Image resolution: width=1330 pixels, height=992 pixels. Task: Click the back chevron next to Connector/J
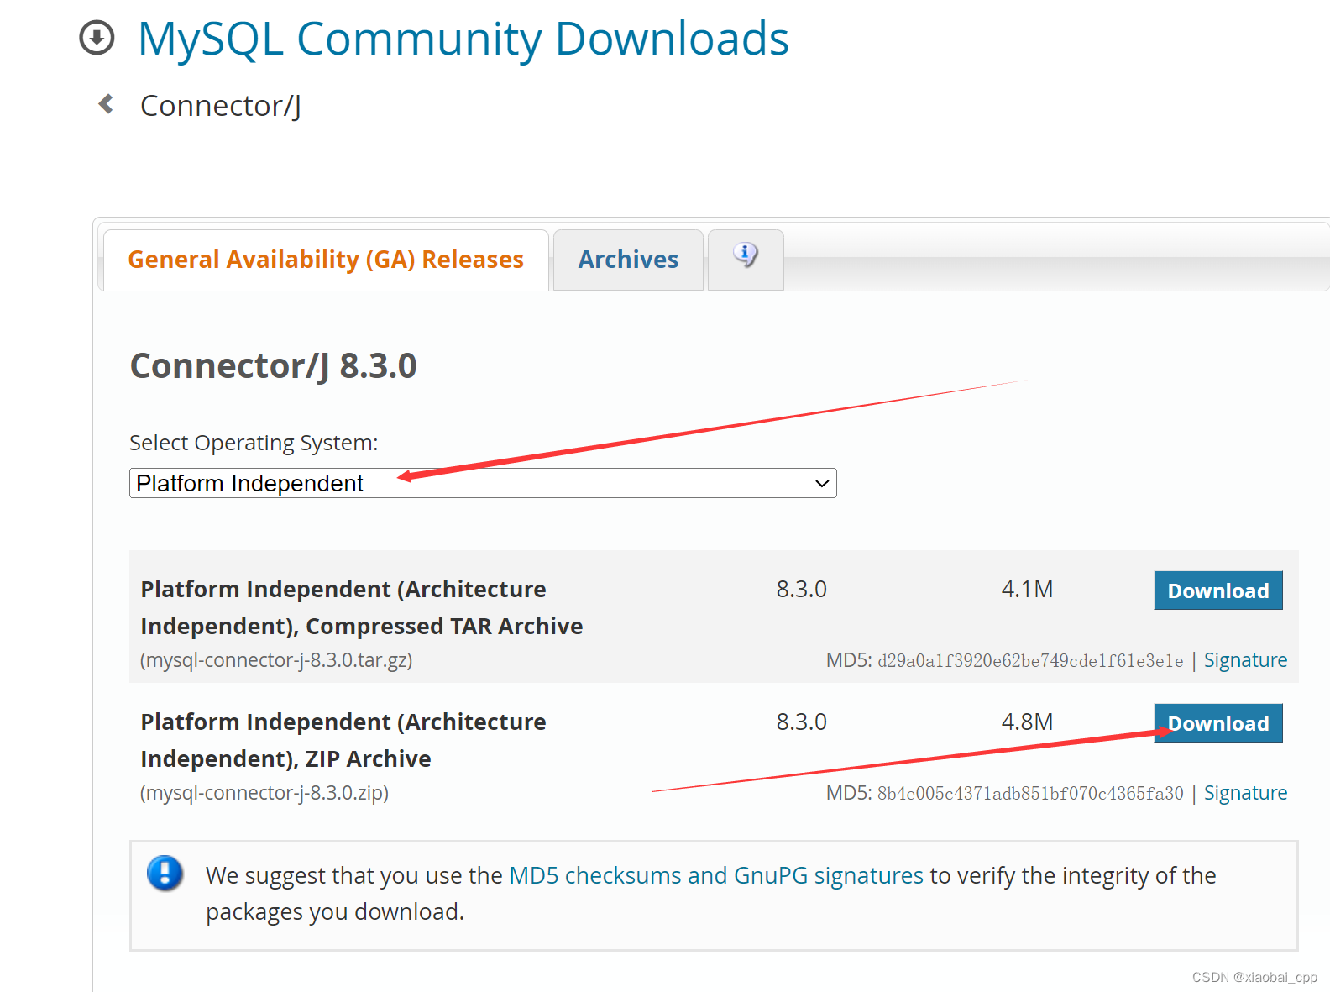point(106,104)
